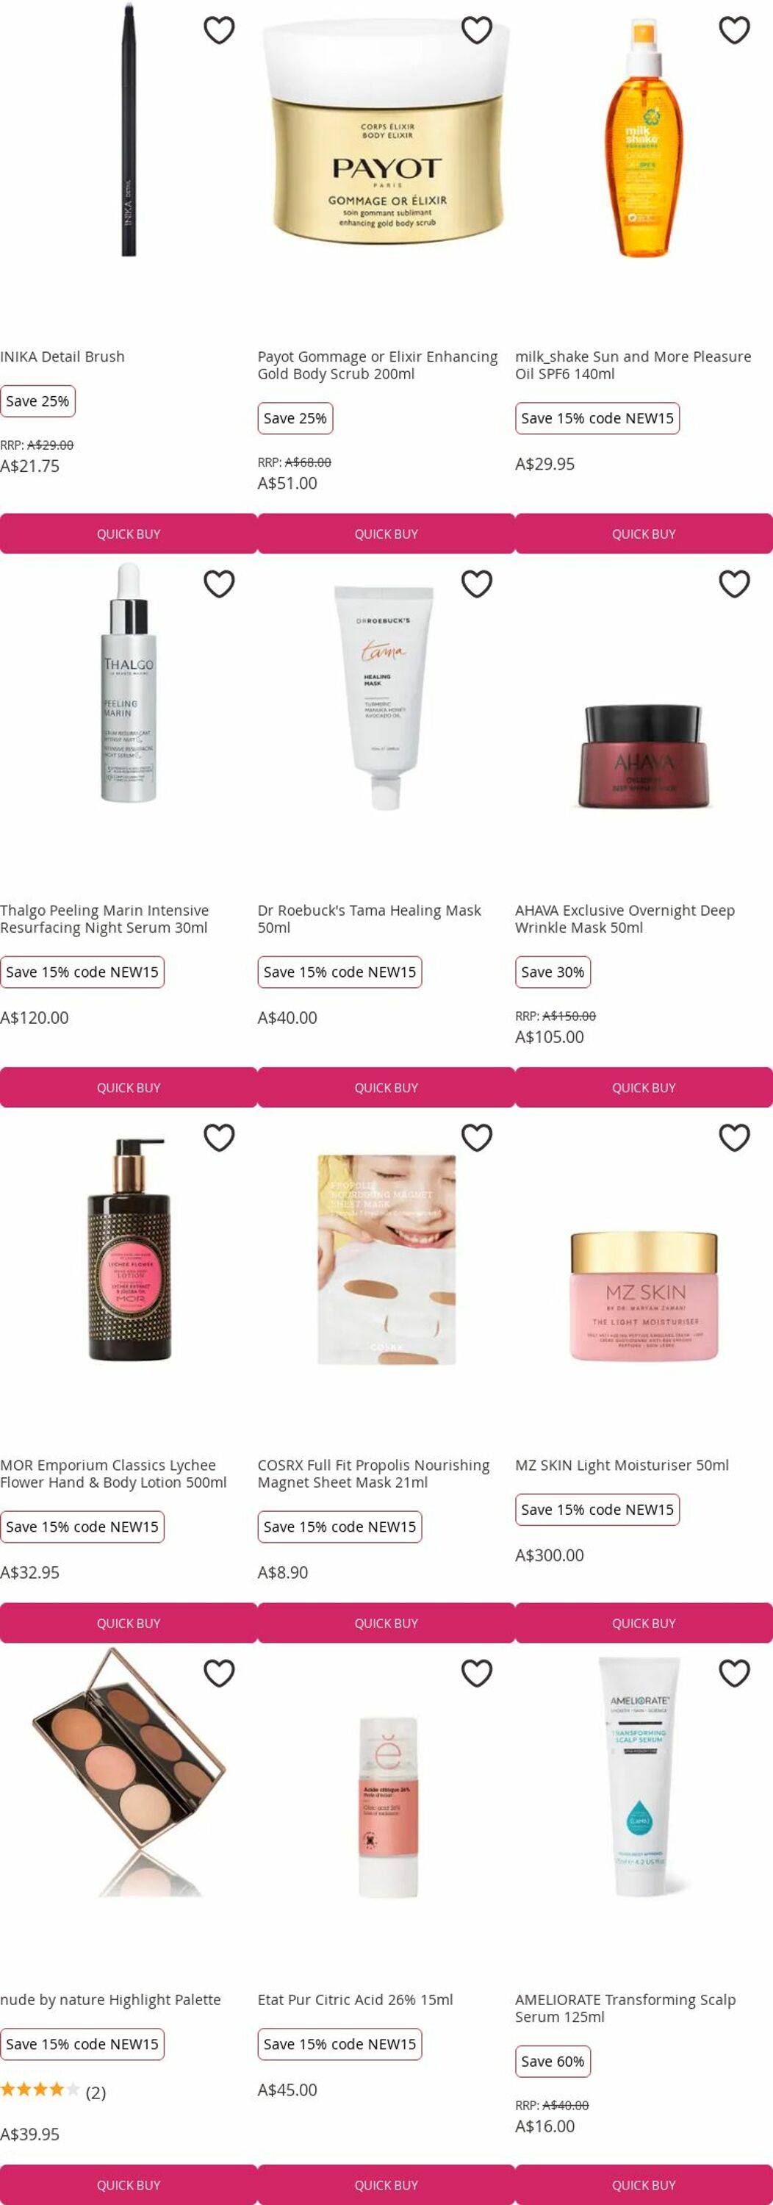Wishlist the MOR Lychee Flower lotion
This screenshot has height=2205, width=773.
click(219, 1138)
